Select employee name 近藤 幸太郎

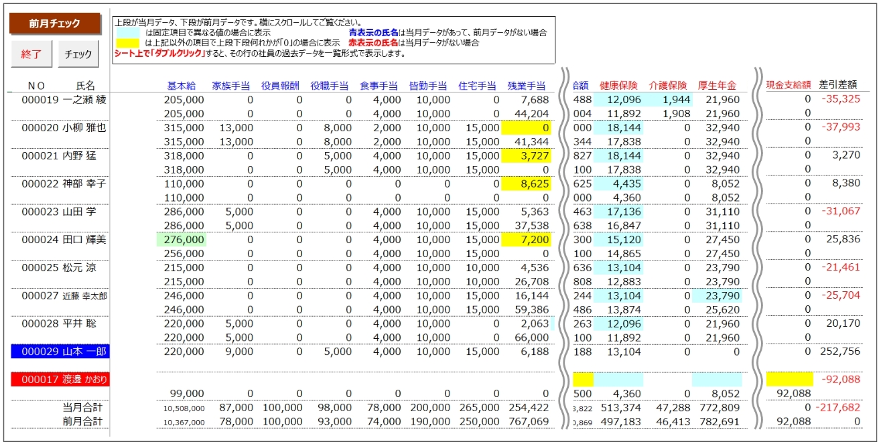(85, 295)
